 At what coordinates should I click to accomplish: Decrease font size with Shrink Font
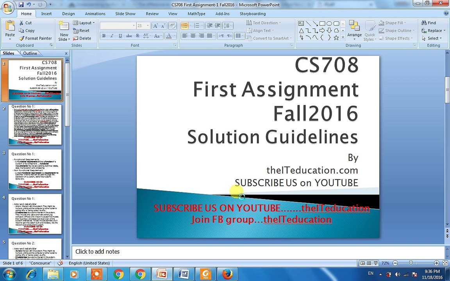[163, 25]
